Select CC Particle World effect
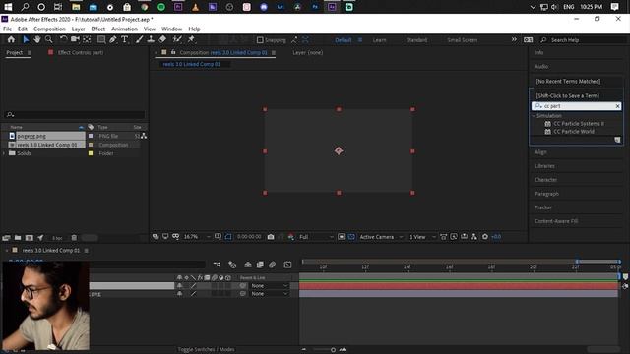The image size is (630, 354). [x=574, y=131]
